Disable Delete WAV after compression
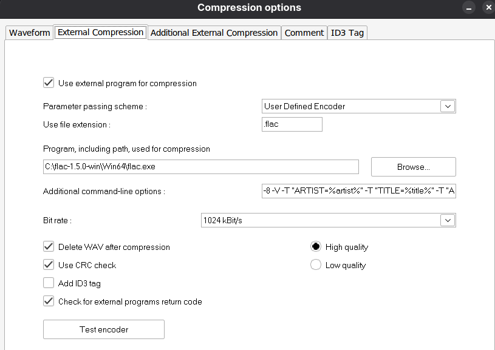Image resolution: width=495 pixels, height=350 pixels. (x=49, y=247)
